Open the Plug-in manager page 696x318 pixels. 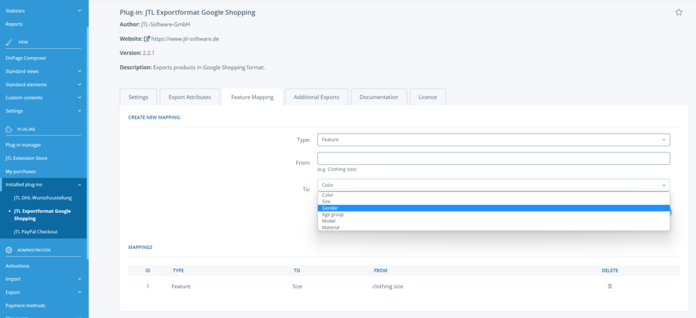(x=23, y=145)
